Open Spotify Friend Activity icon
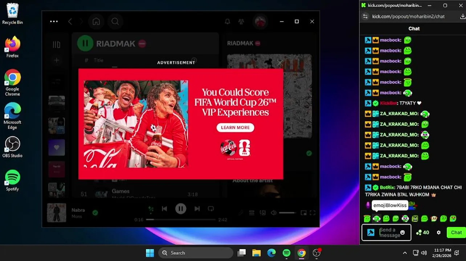The image size is (466, 261). click(241, 21)
